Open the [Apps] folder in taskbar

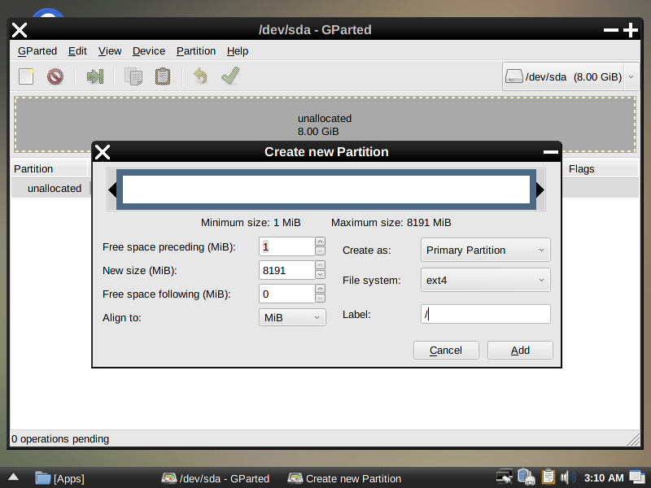pos(59,478)
